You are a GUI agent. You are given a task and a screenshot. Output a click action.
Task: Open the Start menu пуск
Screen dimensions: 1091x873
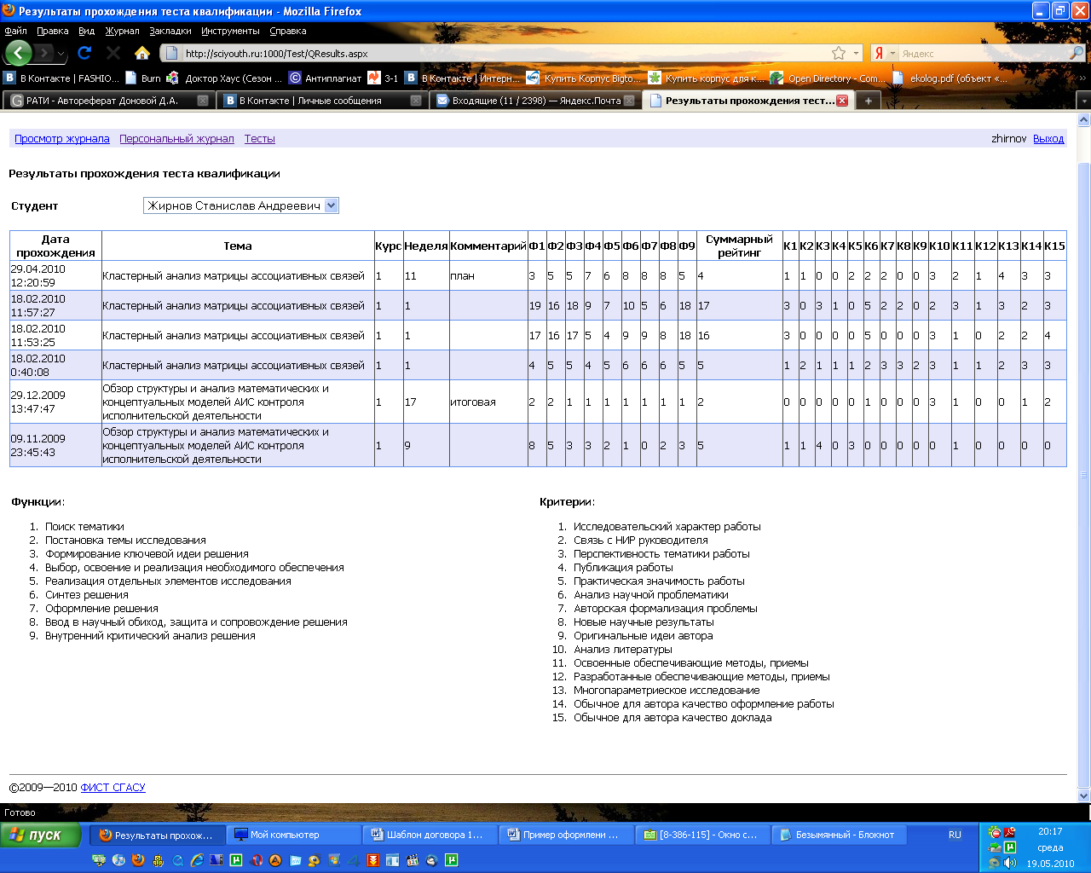point(41,835)
